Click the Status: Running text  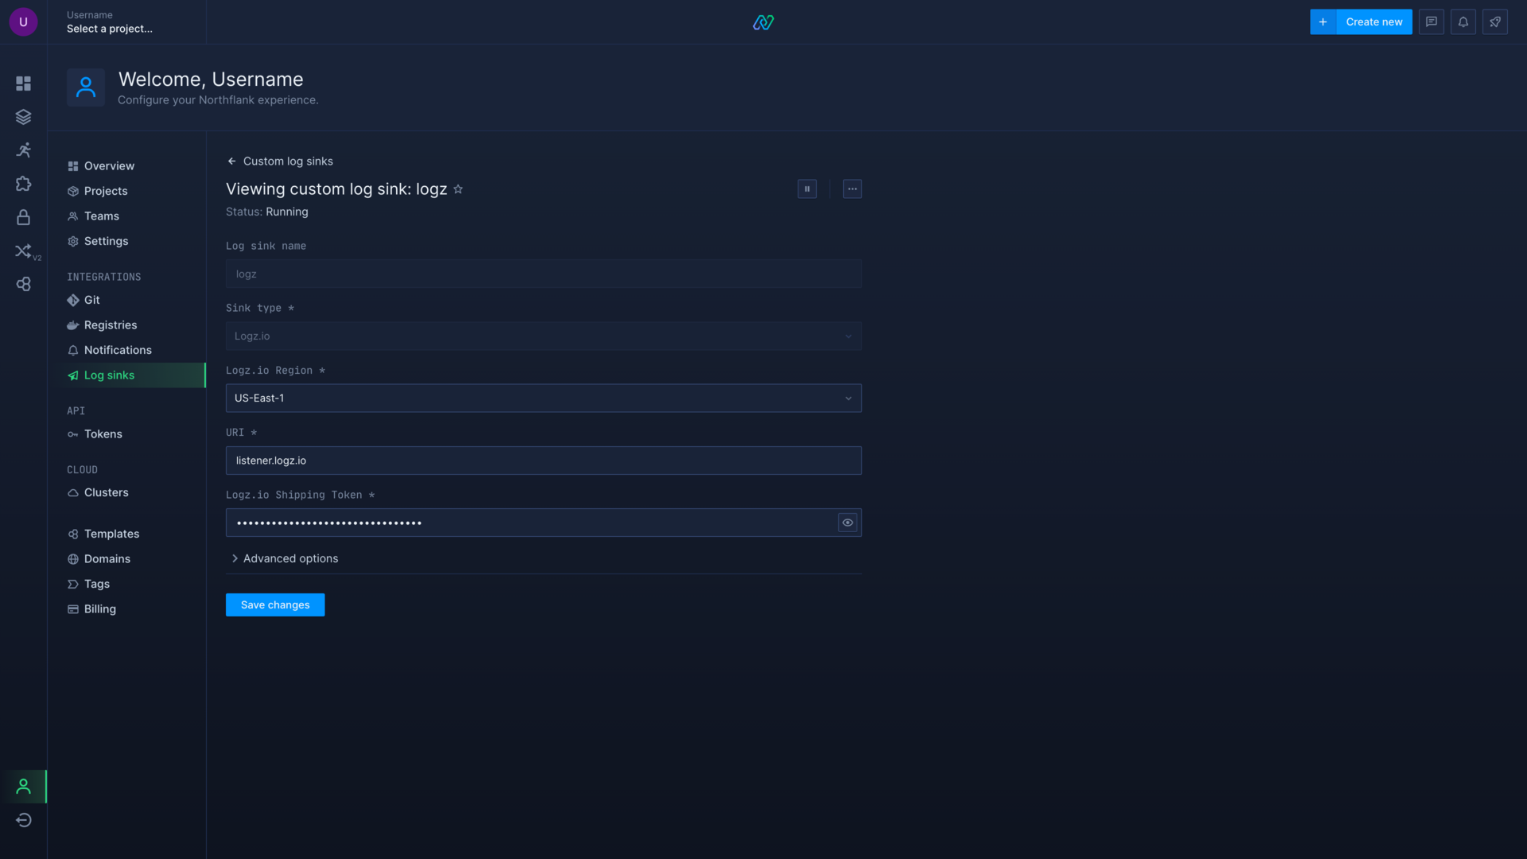(x=267, y=212)
